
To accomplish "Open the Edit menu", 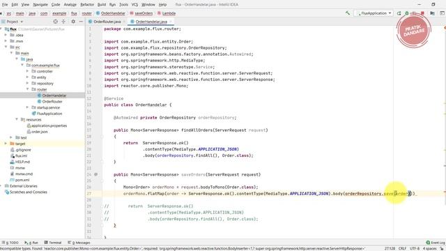I will pyautogui.click(x=15, y=5).
